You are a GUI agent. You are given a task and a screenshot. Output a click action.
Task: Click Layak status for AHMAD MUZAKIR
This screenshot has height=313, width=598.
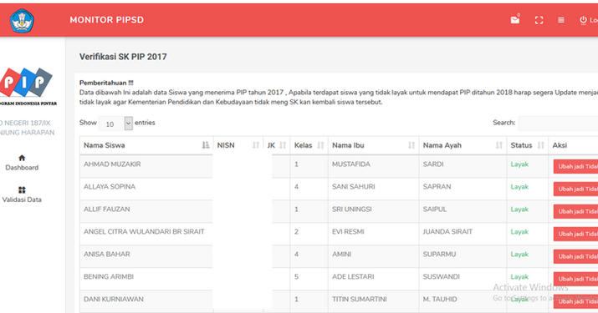519,164
